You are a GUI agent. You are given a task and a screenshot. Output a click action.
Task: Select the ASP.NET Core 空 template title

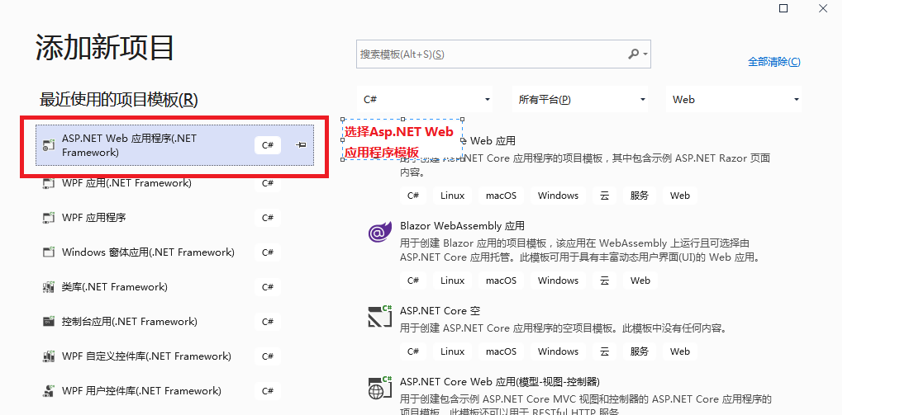click(440, 311)
